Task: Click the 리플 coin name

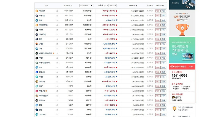Action: point(40,20)
